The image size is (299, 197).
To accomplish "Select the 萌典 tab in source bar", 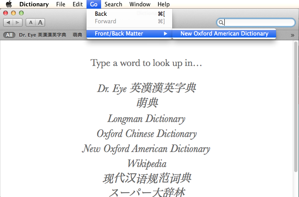I will pos(77,35).
